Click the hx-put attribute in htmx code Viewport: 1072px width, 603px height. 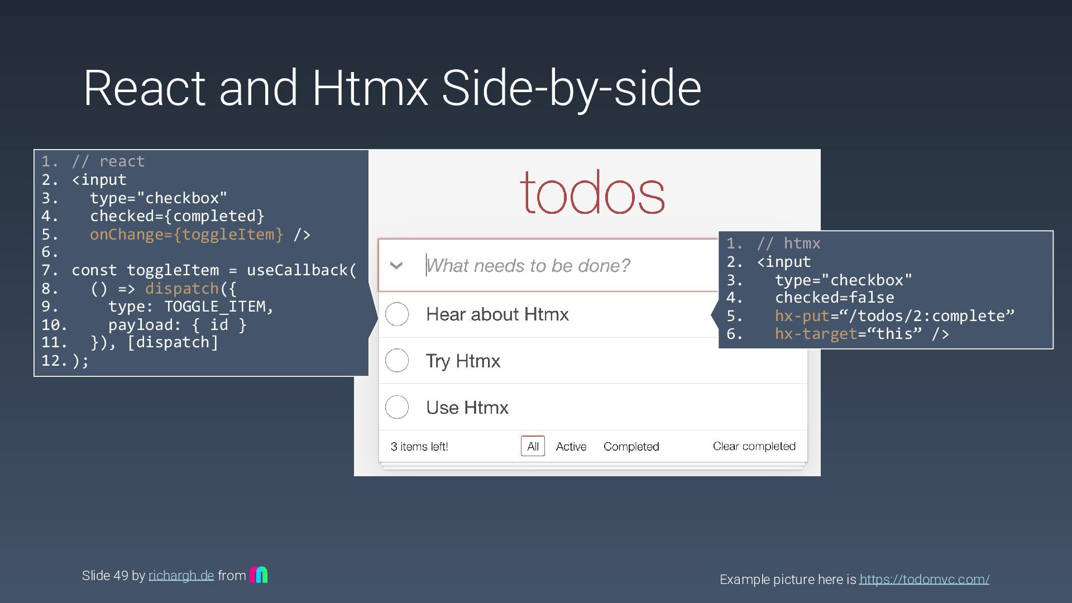pyautogui.click(x=802, y=316)
